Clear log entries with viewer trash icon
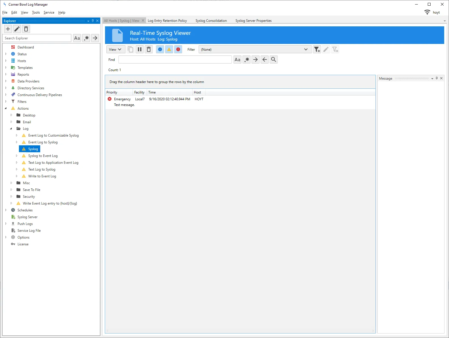The height and width of the screenshot is (338, 449). (x=149, y=49)
